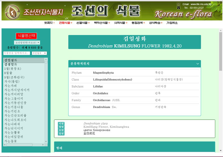Click the Dendrobium genus name
This screenshot has height=157, width=223.
point(102,107)
